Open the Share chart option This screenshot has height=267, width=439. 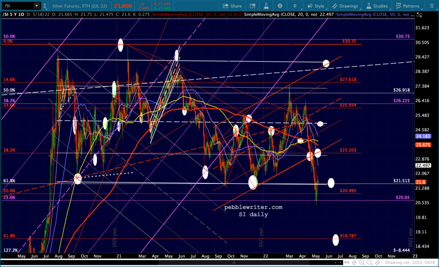tap(232, 6)
